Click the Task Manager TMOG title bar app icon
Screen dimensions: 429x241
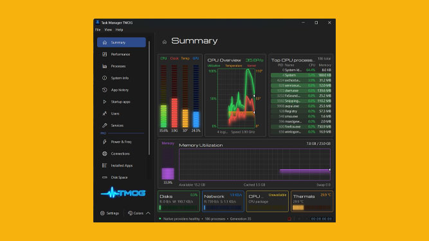click(97, 22)
